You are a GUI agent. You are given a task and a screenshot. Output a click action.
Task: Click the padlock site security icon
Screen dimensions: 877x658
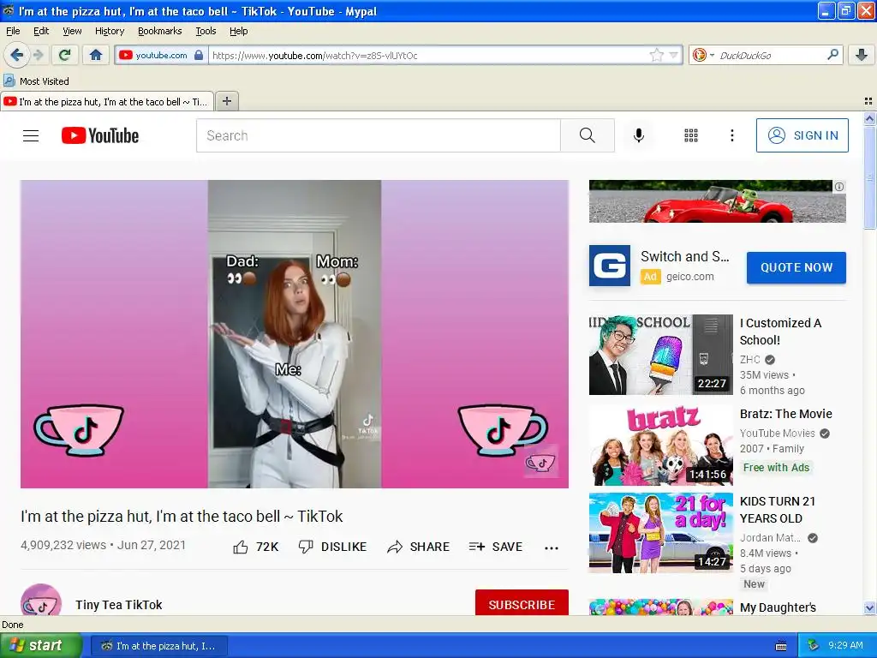[199, 55]
